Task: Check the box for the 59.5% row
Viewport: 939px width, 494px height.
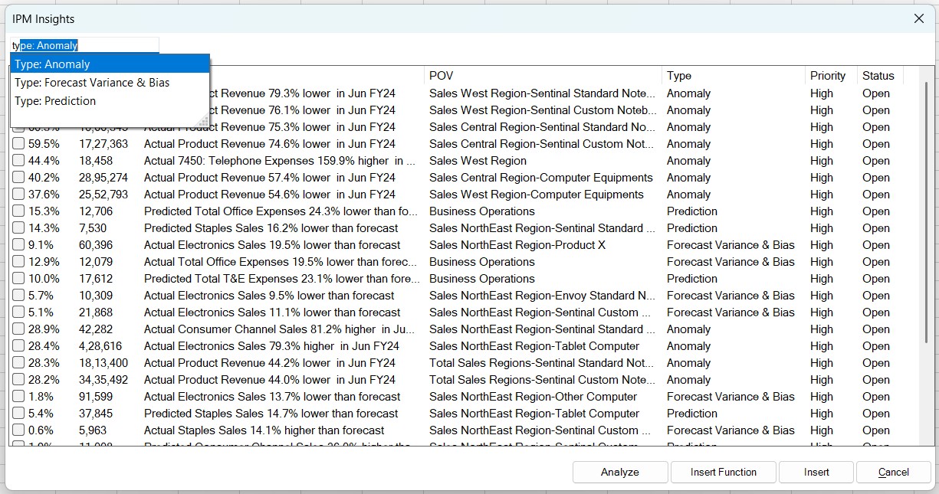Action: click(18, 144)
